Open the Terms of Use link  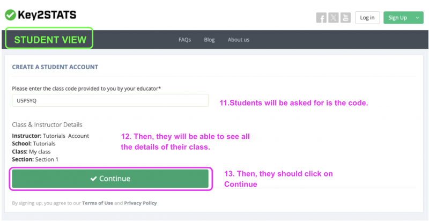[98, 203]
